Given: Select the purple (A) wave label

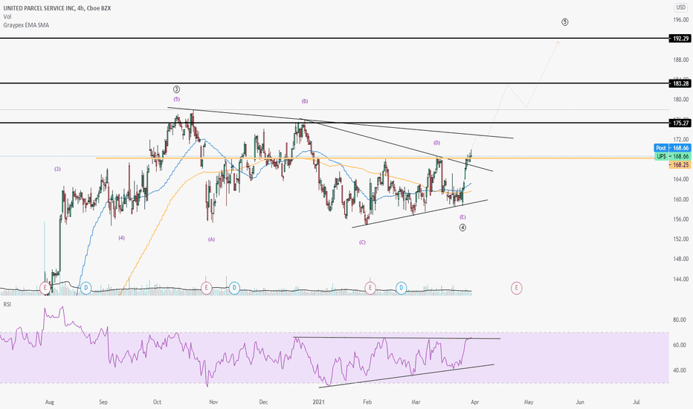Looking at the screenshot, I should [x=211, y=239].
